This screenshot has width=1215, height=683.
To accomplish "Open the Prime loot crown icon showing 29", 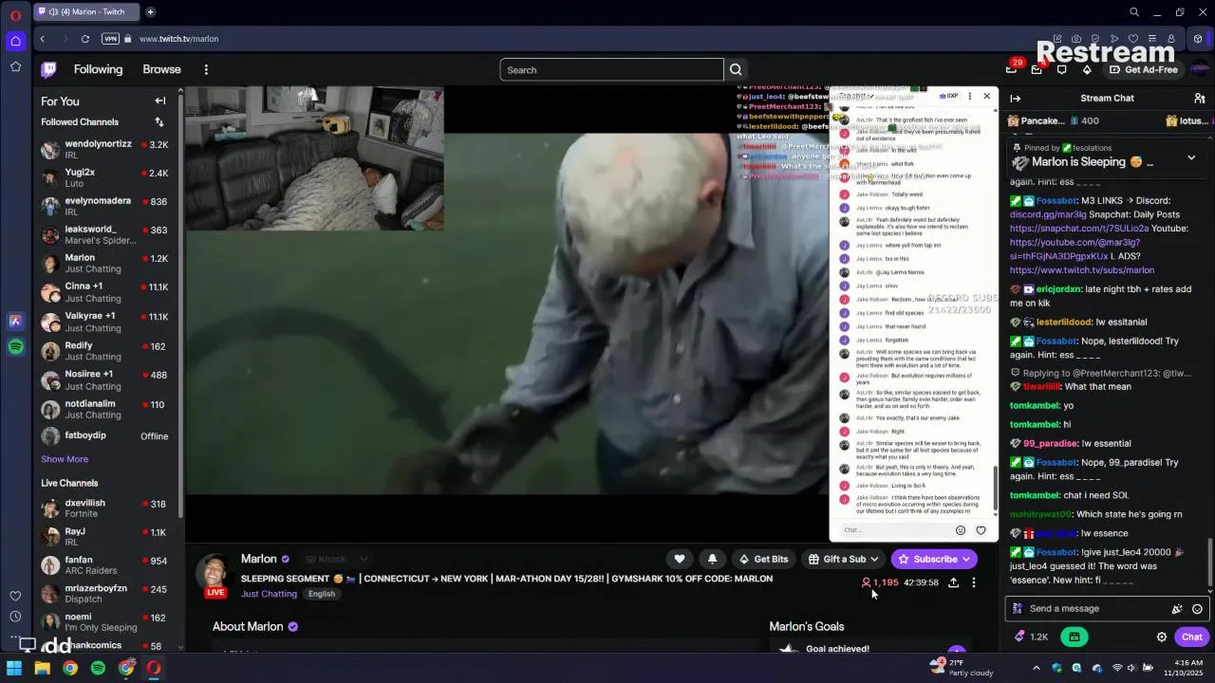I will click(1012, 69).
